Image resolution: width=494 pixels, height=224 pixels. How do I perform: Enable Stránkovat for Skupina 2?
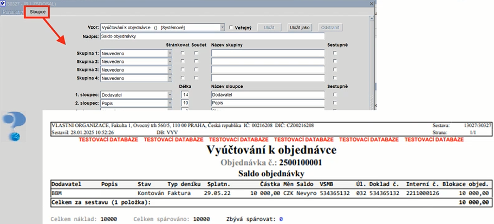183,61
